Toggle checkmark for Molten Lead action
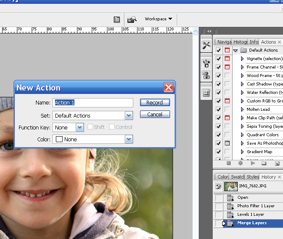 tap(218, 109)
